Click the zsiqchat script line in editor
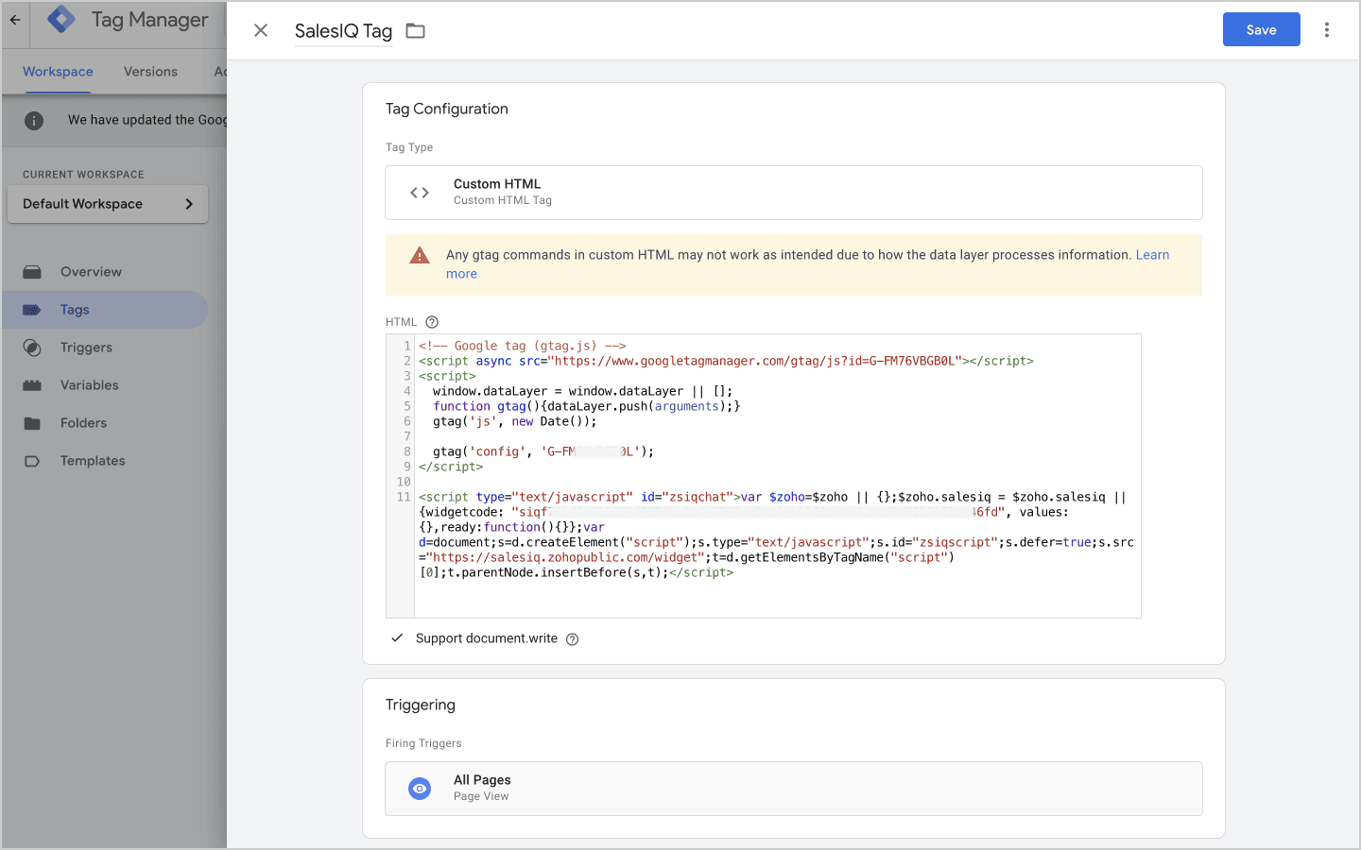Image resolution: width=1361 pixels, height=850 pixels. pyautogui.click(x=772, y=497)
